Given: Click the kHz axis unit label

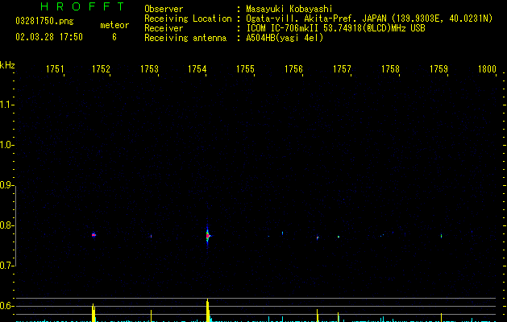Looking at the screenshot, I should [x=7, y=65].
